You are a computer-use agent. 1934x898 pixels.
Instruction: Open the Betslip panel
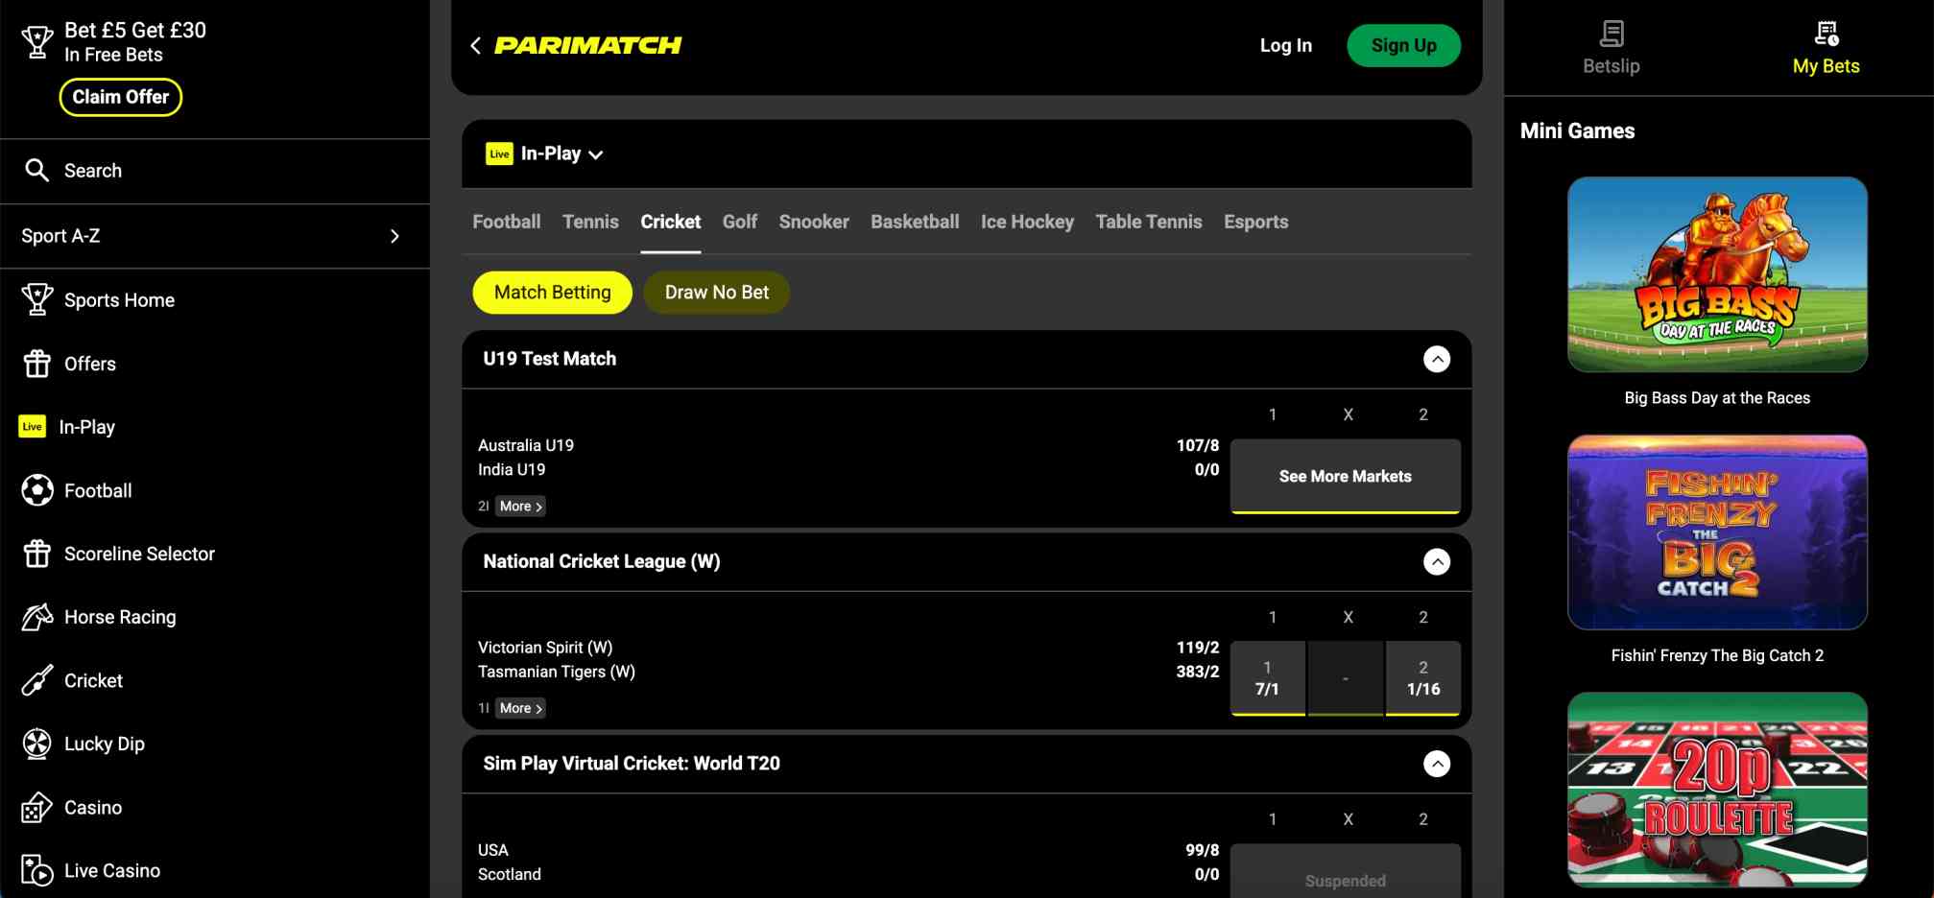[x=1610, y=46]
